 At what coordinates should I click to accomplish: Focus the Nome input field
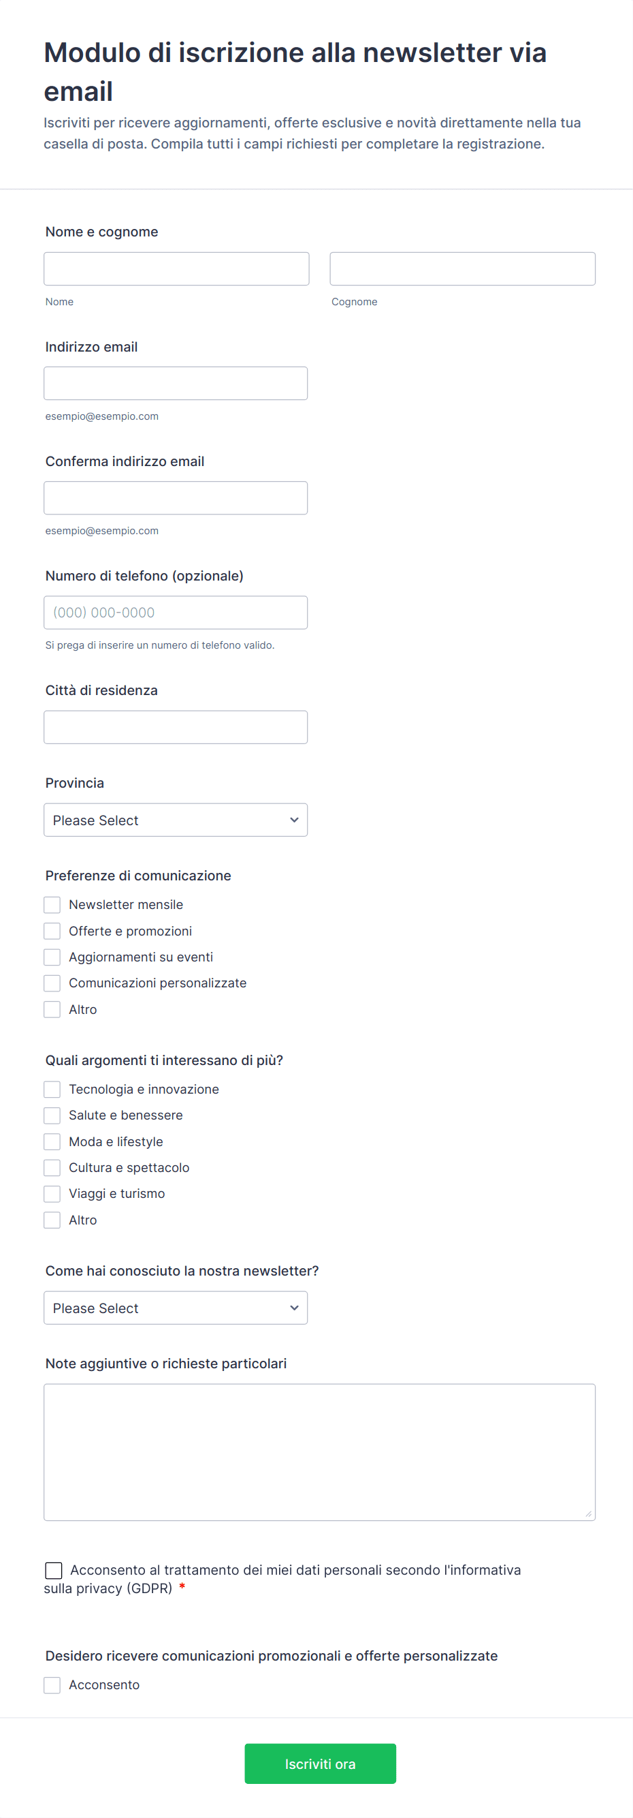(x=176, y=269)
